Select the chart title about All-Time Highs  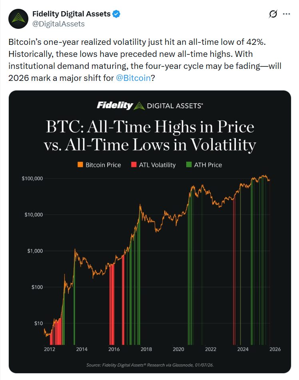(x=150, y=136)
